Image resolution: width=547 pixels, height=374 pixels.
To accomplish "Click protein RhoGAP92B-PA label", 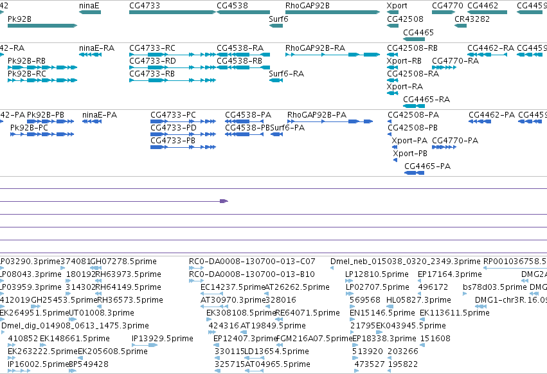I will (x=317, y=115).
